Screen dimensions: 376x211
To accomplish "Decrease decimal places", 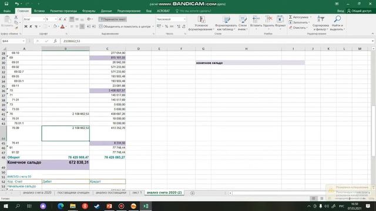I will tap(184, 26).
